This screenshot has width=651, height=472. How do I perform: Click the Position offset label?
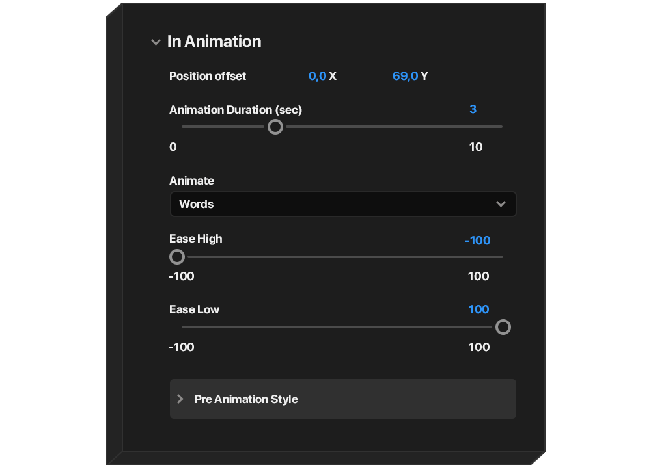(x=208, y=76)
